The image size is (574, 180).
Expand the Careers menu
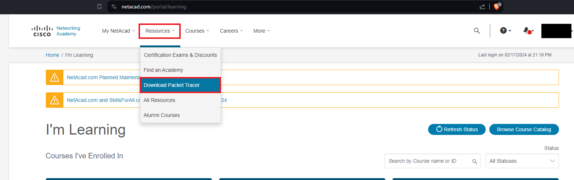coord(231,31)
